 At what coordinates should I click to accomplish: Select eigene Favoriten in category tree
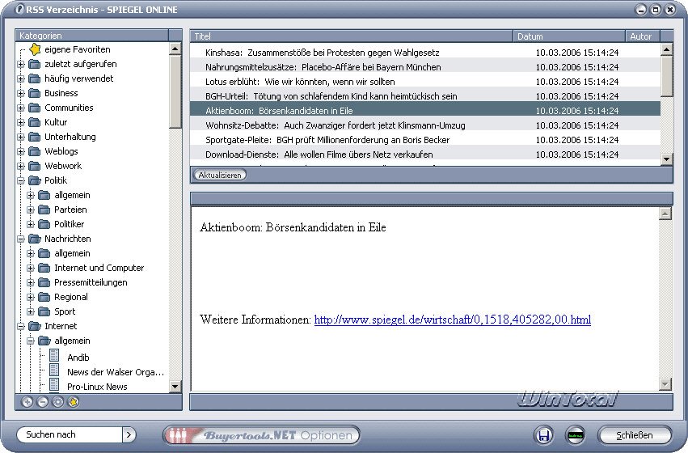tap(78, 49)
